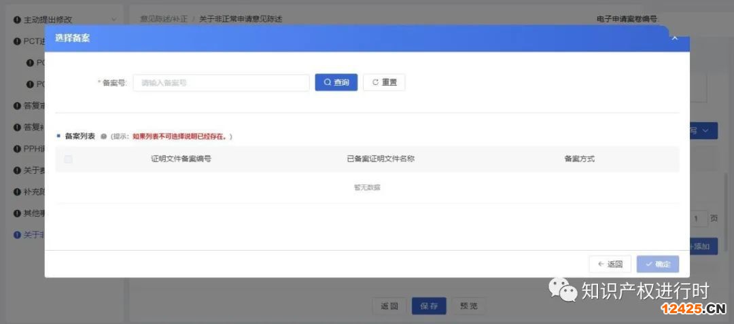Viewport: 734px width, 324px height.
Task: Click the 重置 reset button
Action: (x=384, y=82)
